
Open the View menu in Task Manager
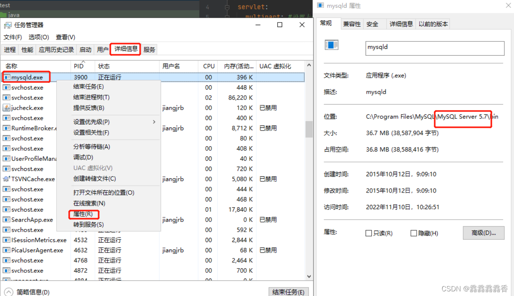(66, 37)
